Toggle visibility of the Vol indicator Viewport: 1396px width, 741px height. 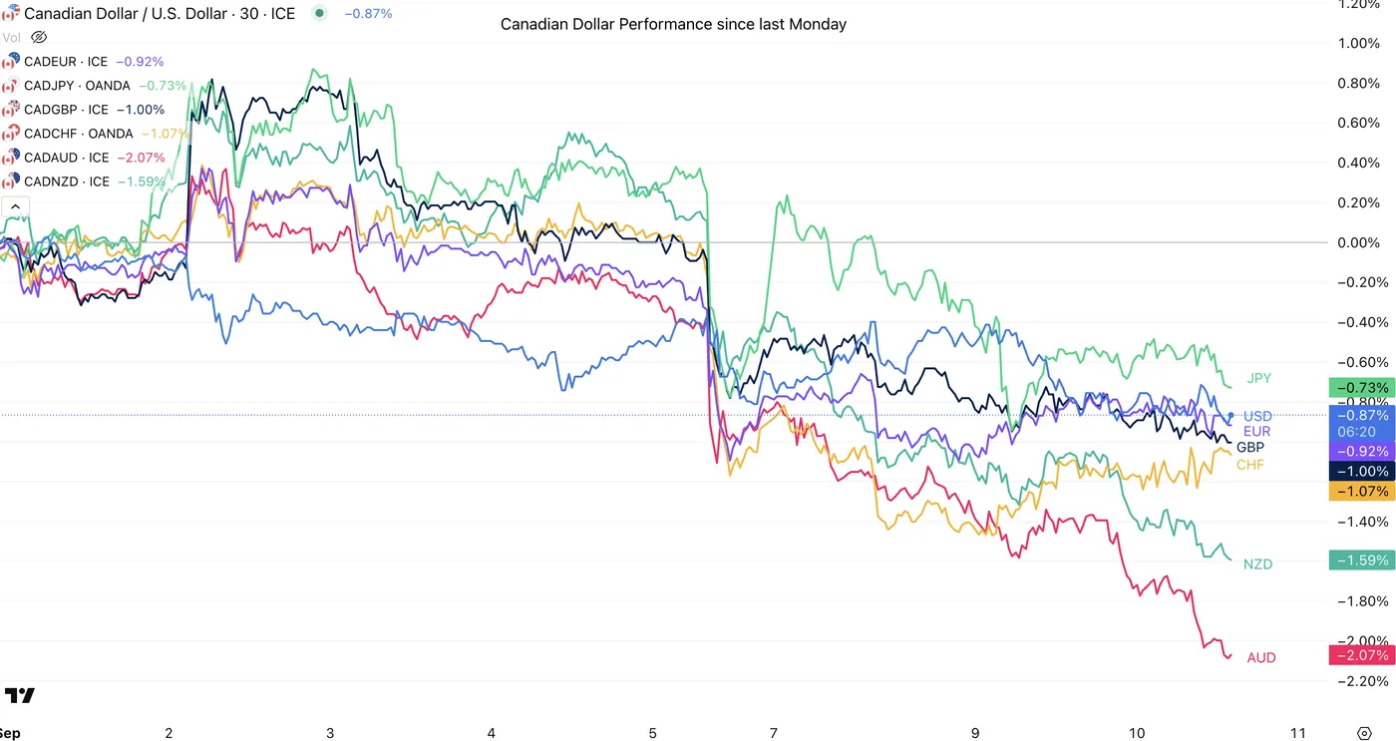point(39,37)
